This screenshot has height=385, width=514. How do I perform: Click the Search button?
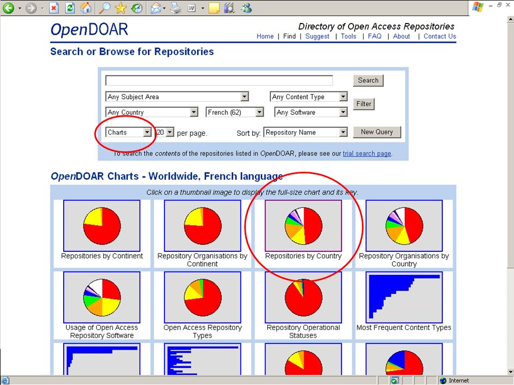(x=368, y=81)
